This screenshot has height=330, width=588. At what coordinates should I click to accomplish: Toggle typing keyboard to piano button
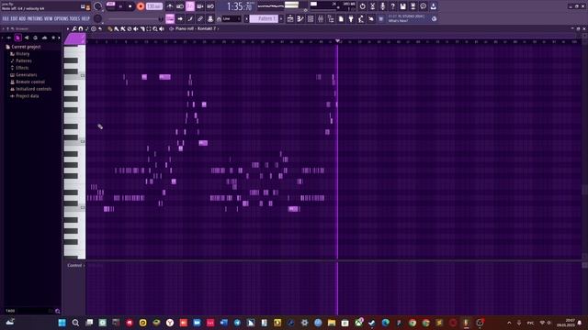170,18
